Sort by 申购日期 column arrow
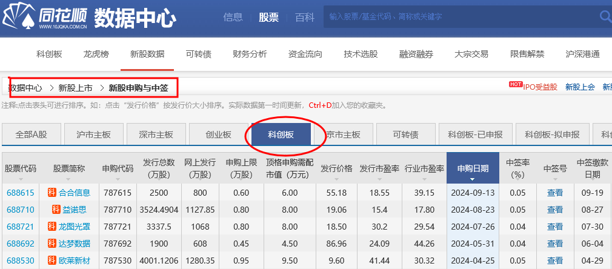 click(473, 179)
